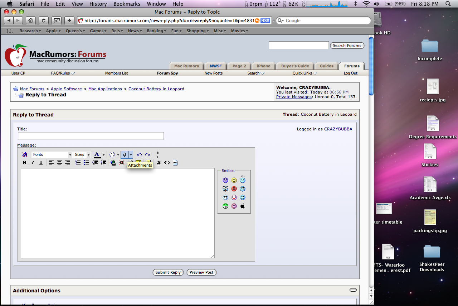The image size is (458, 306).
Task: Wrap selection in CODE tags (# icon)
Action: pyautogui.click(x=159, y=163)
